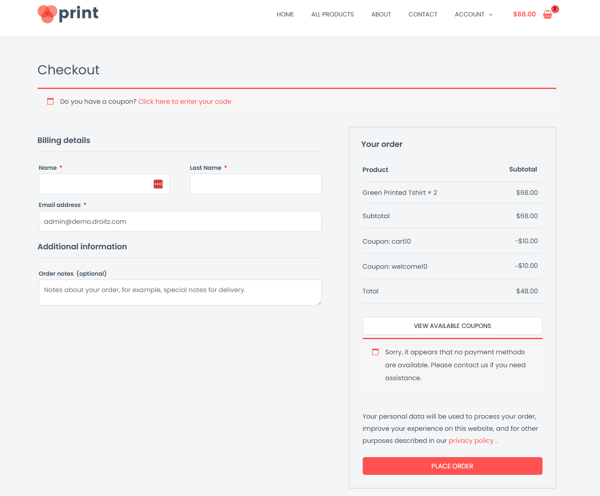Open the CONTACT page from navigation
Viewport: 600px width, 496px height.
423,14
